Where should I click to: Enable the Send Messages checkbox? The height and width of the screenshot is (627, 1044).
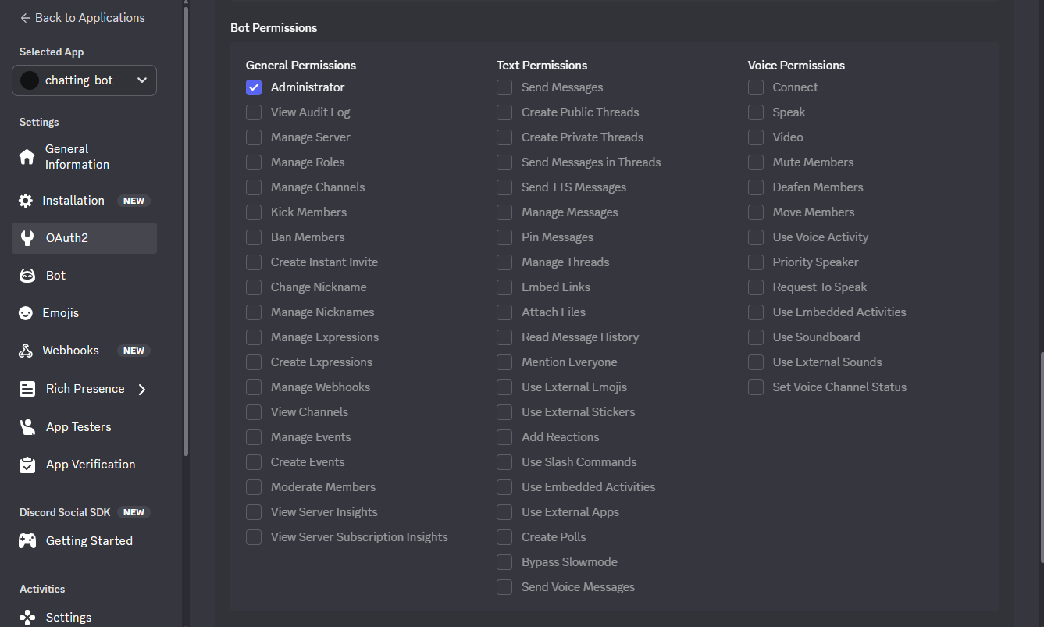coord(504,87)
